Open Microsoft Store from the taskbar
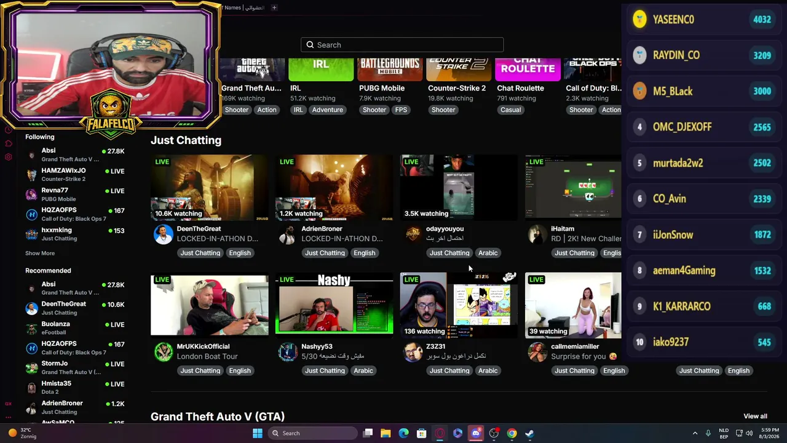This screenshot has width=787, height=443. click(x=422, y=433)
